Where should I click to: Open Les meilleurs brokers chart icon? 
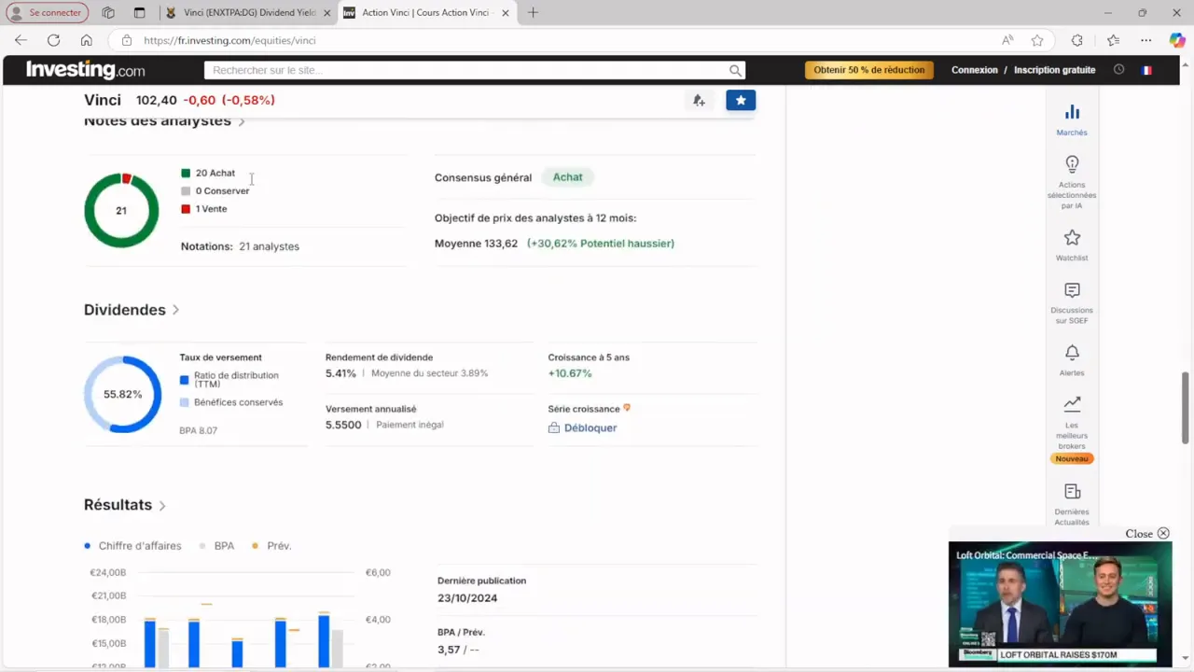point(1072,404)
